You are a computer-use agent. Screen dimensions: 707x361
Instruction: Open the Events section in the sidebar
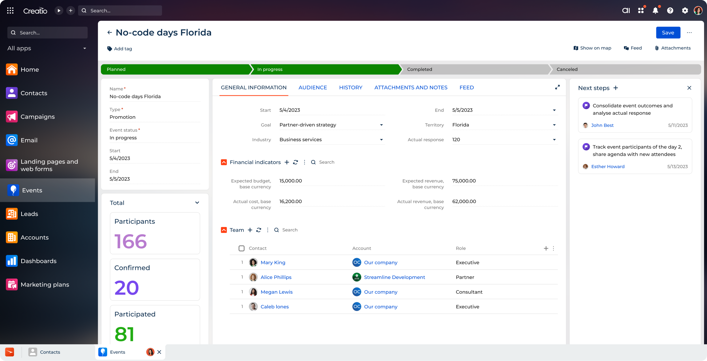click(x=32, y=190)
